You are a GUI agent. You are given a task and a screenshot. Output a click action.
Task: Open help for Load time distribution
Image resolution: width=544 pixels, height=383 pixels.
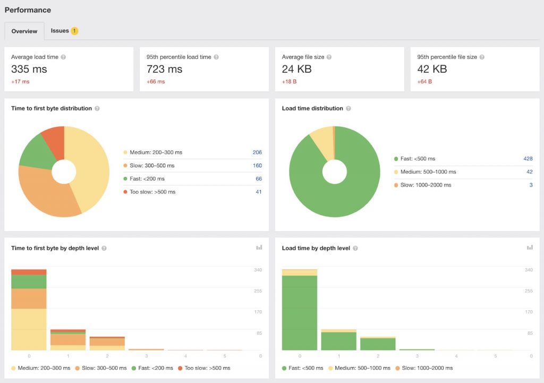(x=348, y=108)
